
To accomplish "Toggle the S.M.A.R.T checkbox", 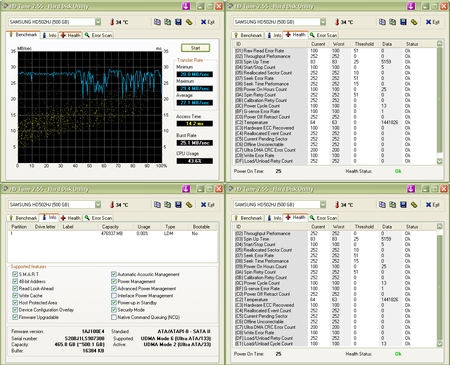I will [x=15, y=274].
